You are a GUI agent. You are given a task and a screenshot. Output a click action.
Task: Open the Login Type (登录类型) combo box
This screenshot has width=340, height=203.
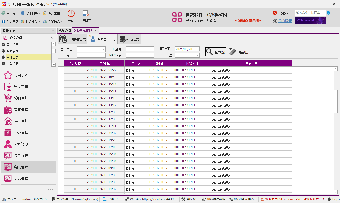[91, 49]
